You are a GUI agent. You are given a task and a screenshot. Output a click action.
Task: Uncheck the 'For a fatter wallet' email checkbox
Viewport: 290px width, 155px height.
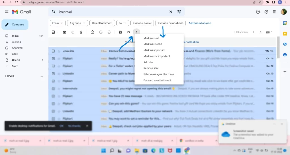pos(53,66)
